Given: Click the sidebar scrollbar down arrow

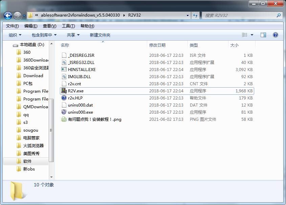Looking at the screenshot, I should [51, 177].
